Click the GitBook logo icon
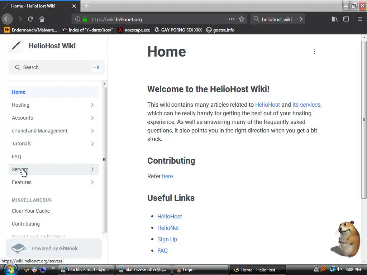The width and height of the screenshot is (367, 275). 19,249
